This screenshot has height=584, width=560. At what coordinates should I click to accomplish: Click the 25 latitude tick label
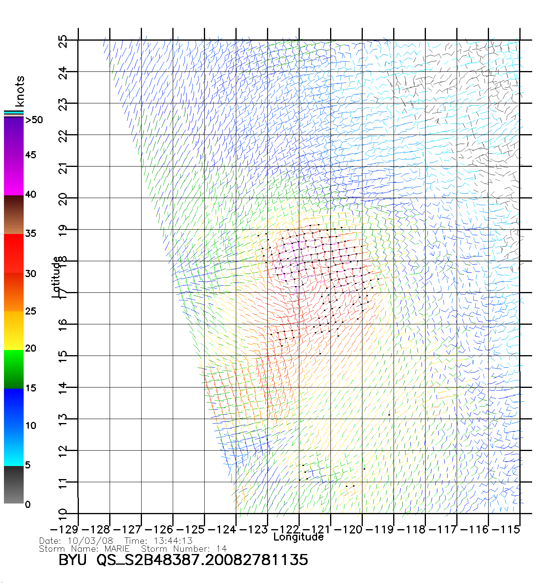click(x=63, y=41)
